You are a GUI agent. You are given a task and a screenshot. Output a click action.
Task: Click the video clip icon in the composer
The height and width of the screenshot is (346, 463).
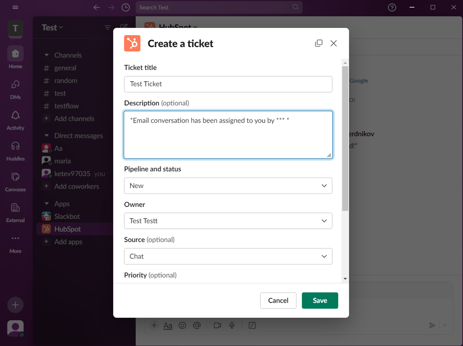217,325
